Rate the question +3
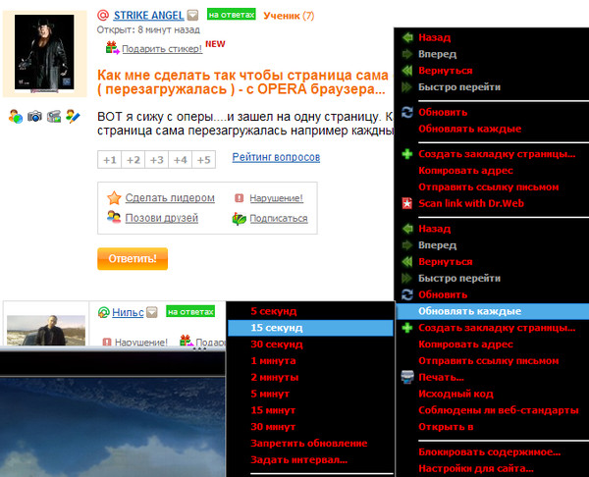 (157, 160)
